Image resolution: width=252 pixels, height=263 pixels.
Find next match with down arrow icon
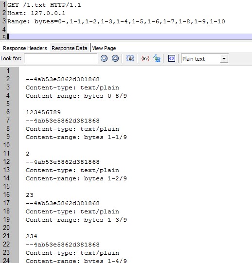104,58
